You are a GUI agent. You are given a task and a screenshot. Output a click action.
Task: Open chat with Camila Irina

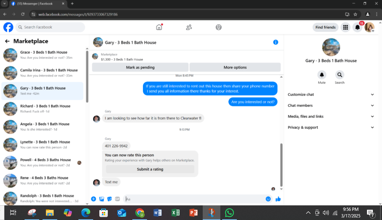(x=43, y=73)
